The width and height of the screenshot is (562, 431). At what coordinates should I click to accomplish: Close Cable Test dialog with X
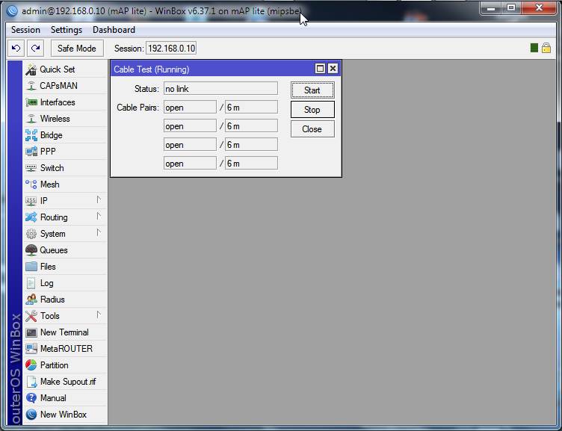pyautogui.click(x=333, y=69)
